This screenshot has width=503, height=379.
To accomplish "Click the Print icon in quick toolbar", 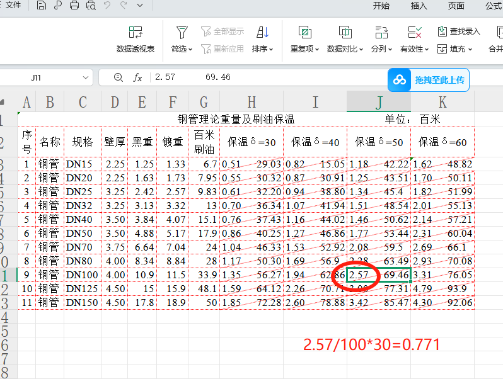I will (x=74, y=5).
